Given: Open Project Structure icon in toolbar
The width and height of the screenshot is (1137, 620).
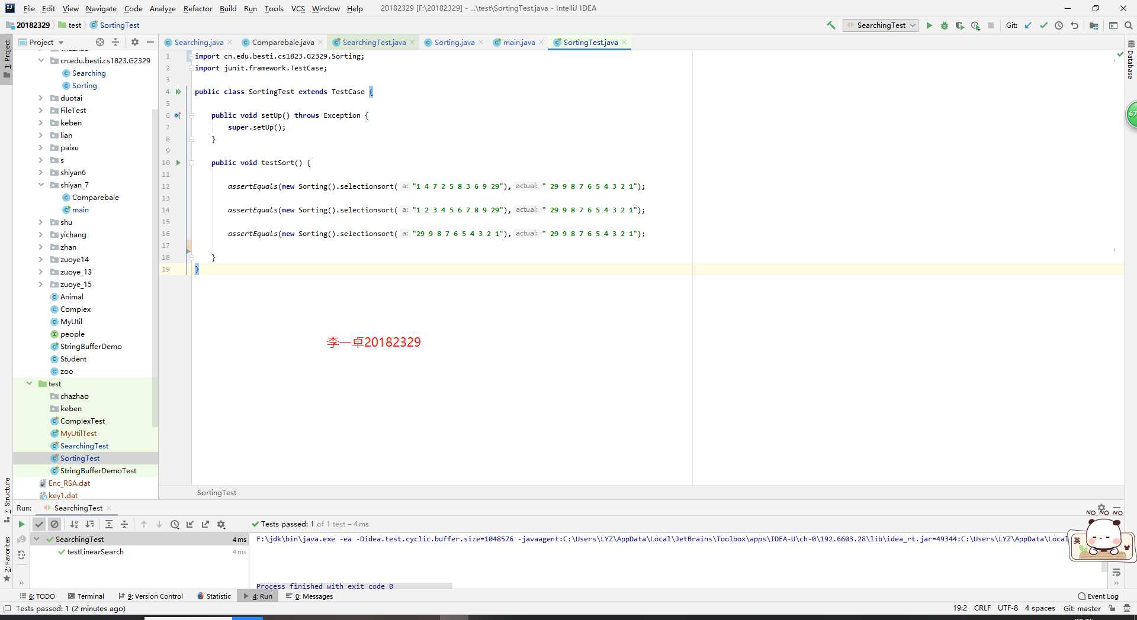Looking at the screenshot, I should coord(1094,25).
